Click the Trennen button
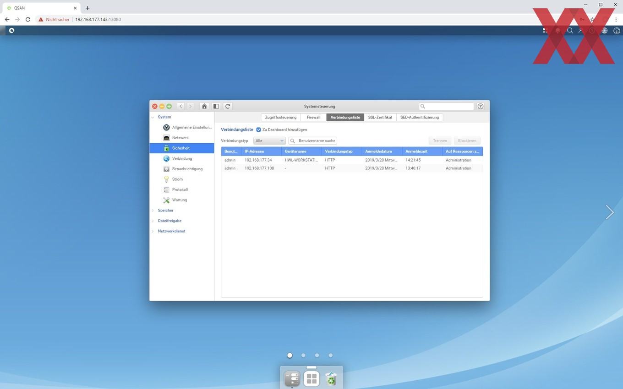The height and width of the screenshot is (389, 623). pos(440,140)
